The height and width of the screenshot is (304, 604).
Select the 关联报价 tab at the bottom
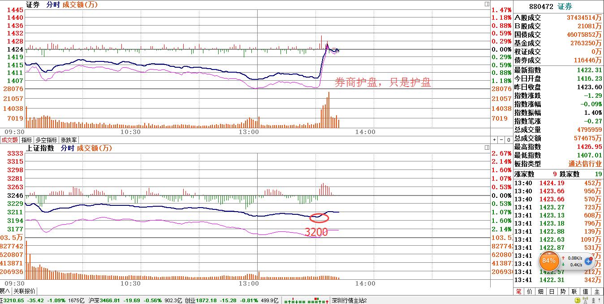pos(25,291)
